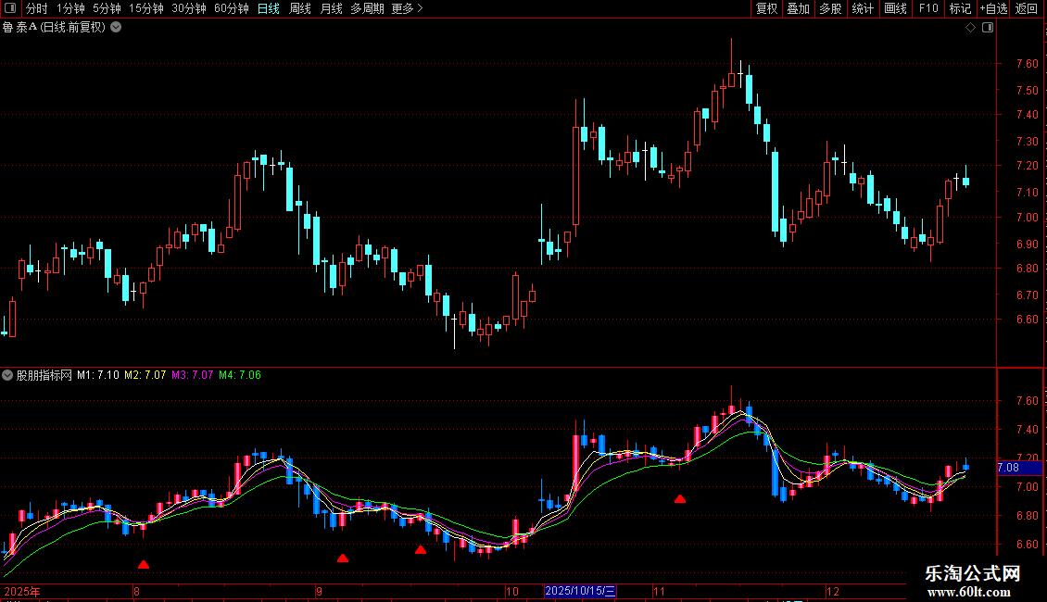Click the 7.08 current price tag
This screenshot has width=1047, height=602.
tap(1019, 468)
